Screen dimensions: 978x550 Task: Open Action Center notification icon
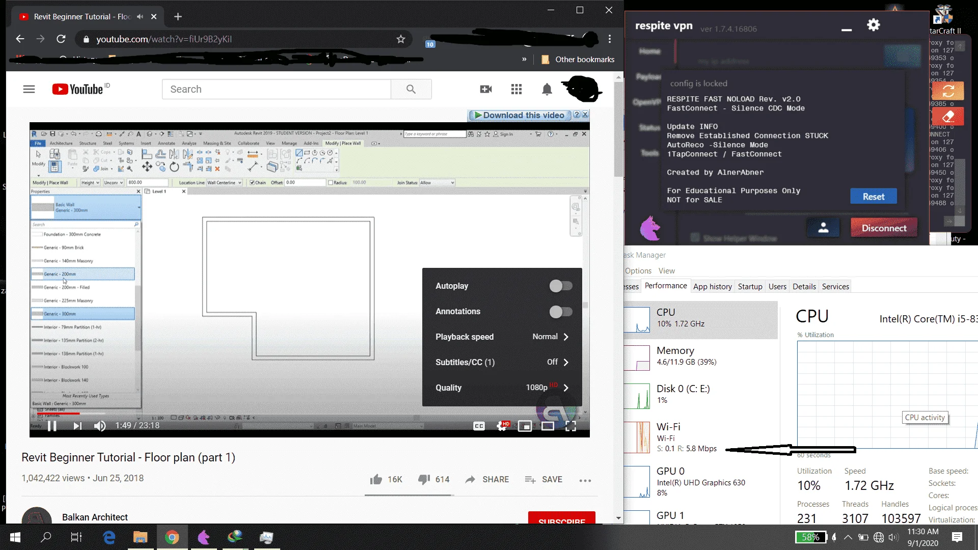click(957, 537)
